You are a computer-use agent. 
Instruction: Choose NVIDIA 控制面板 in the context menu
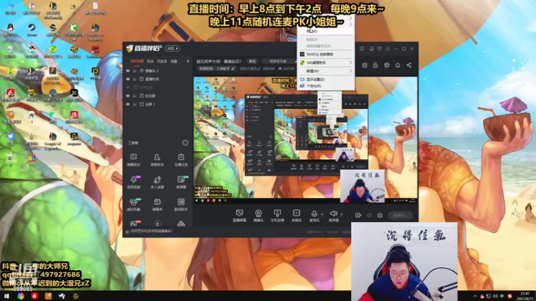(x=326, y=54)
